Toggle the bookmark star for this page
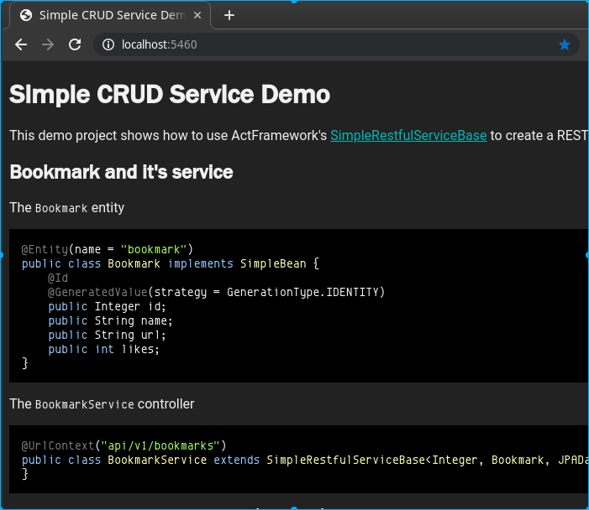 [x=565, y=44]
